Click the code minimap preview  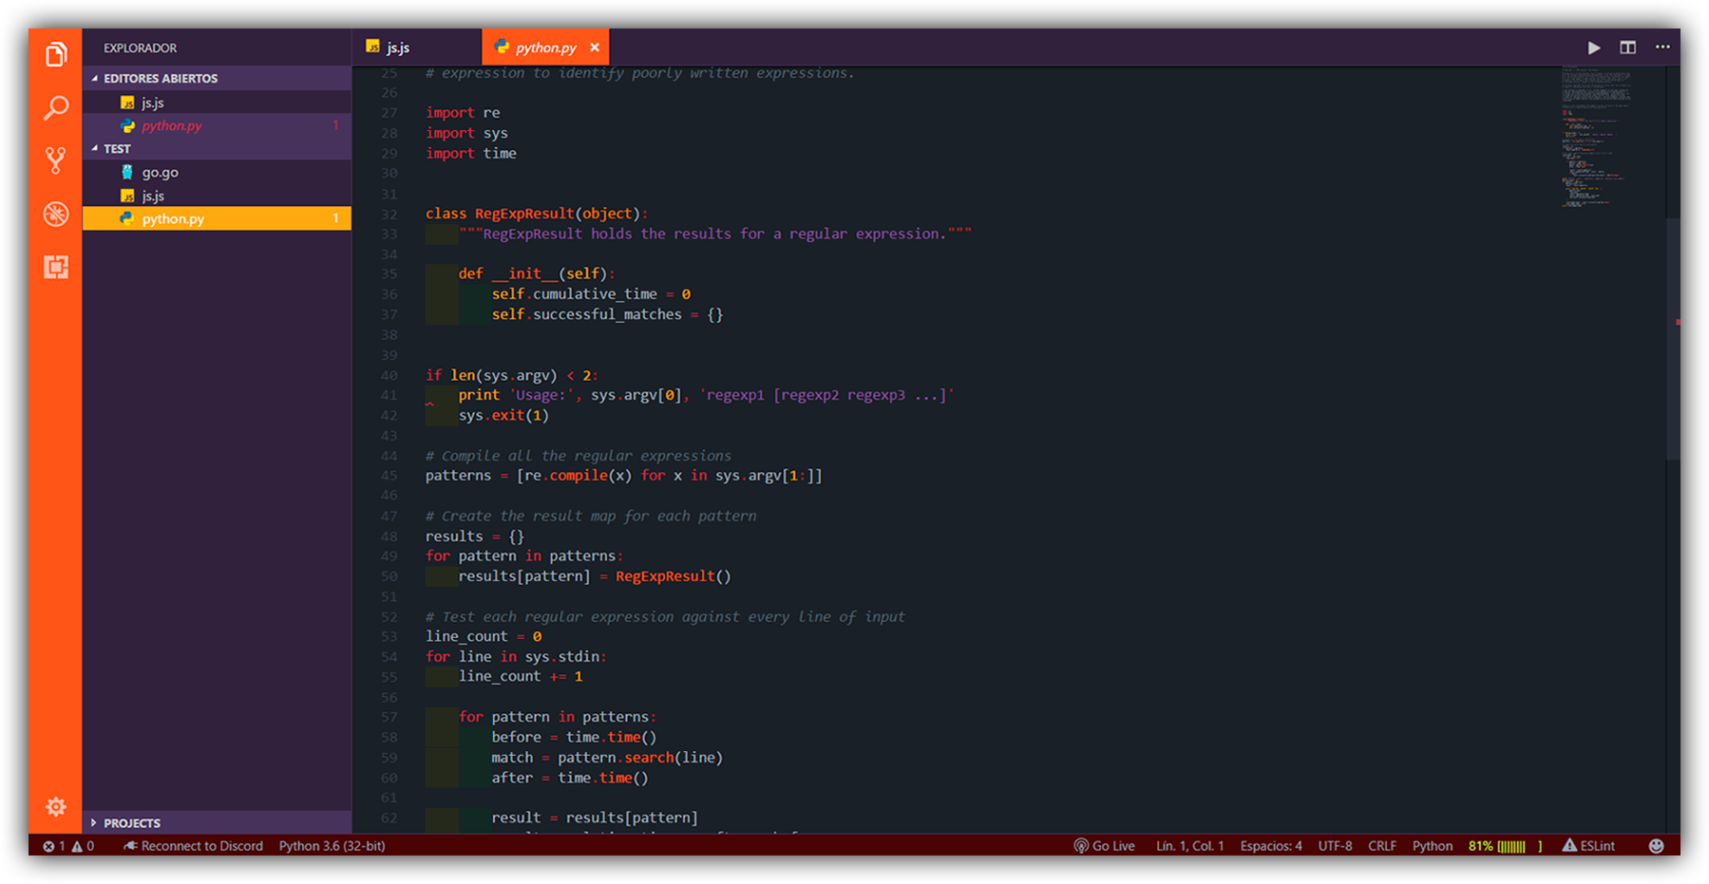[1596, 136]
